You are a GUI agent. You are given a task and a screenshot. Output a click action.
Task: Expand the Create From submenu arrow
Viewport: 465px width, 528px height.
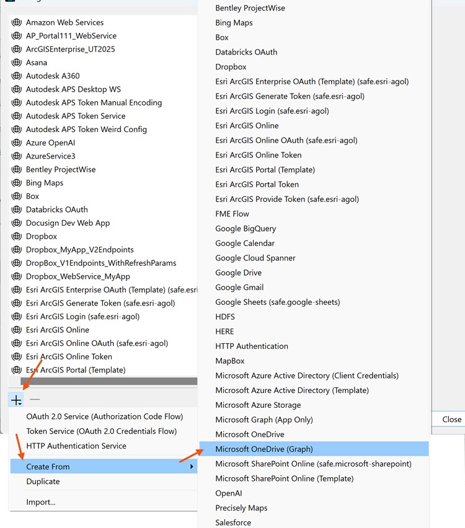(192, 467)
